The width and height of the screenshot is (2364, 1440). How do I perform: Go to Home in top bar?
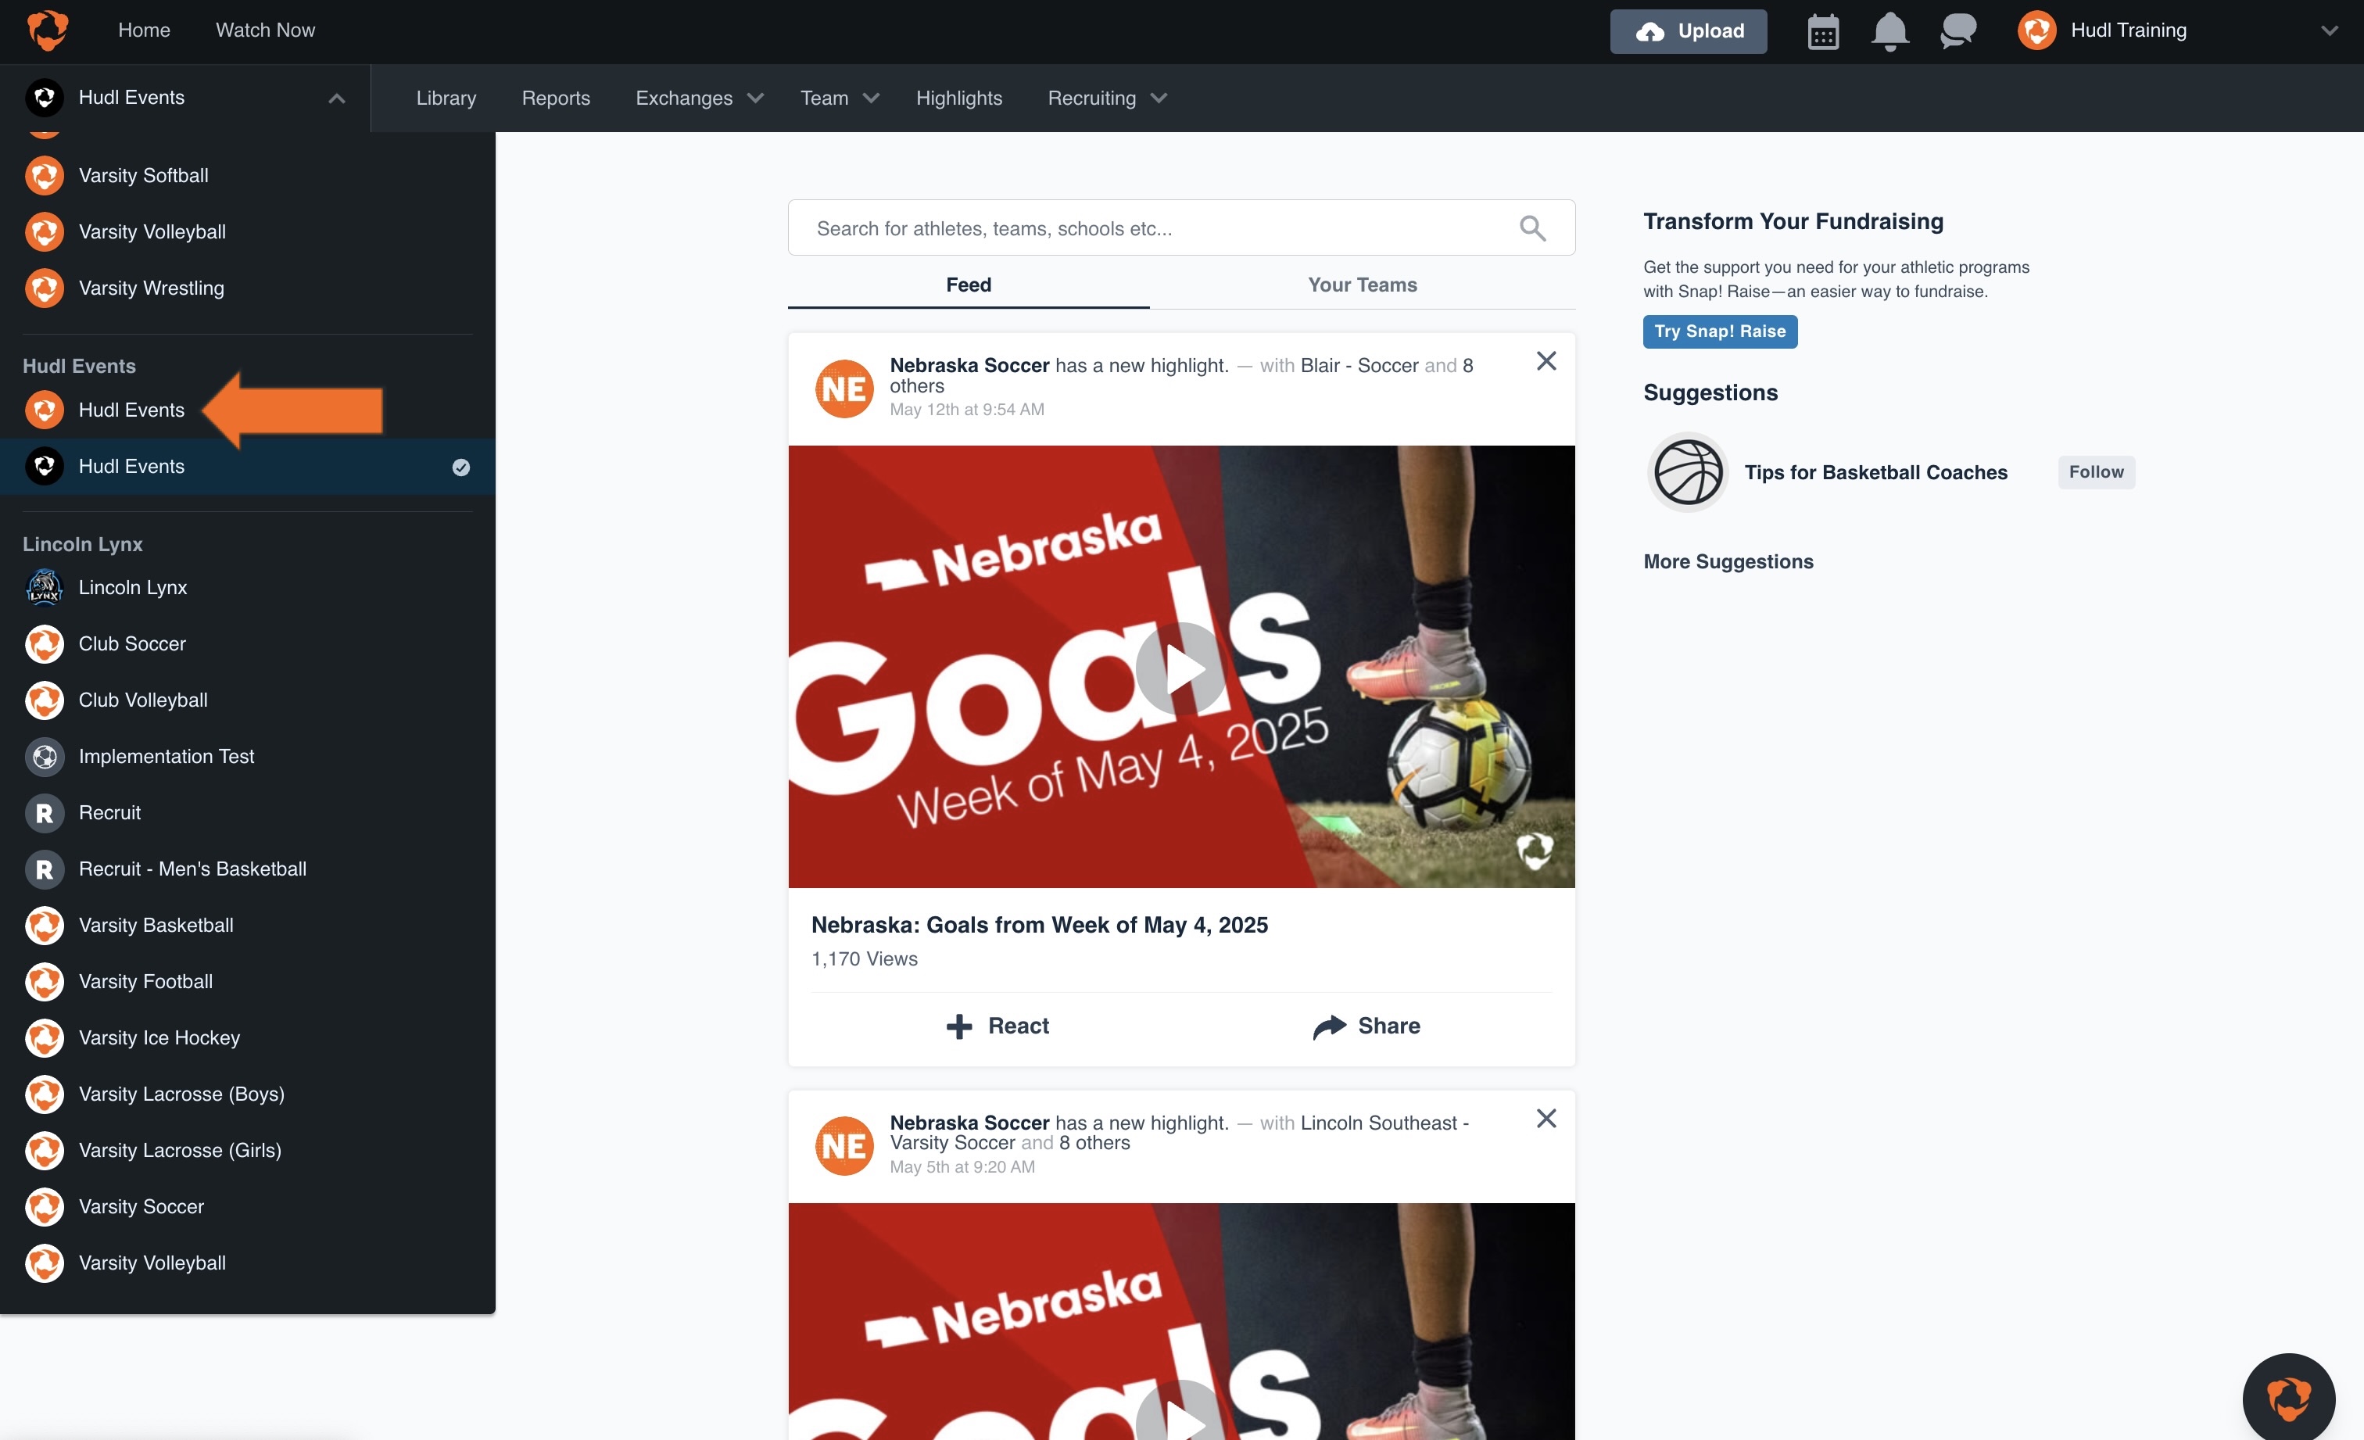pyautogui.click(x=144, y=30)
